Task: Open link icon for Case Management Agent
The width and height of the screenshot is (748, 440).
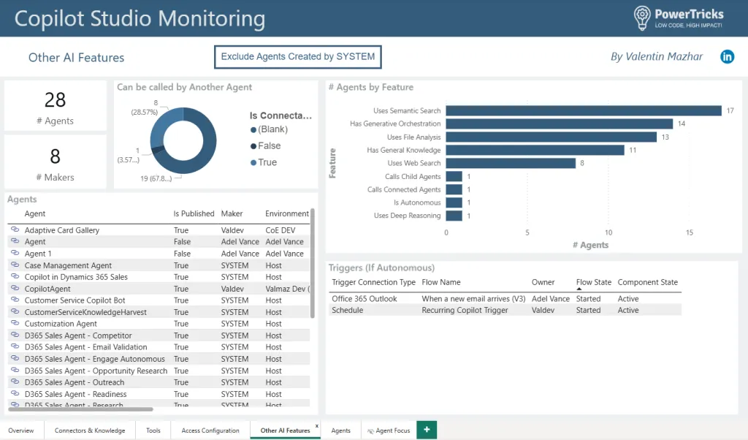Action: (15, 265)
